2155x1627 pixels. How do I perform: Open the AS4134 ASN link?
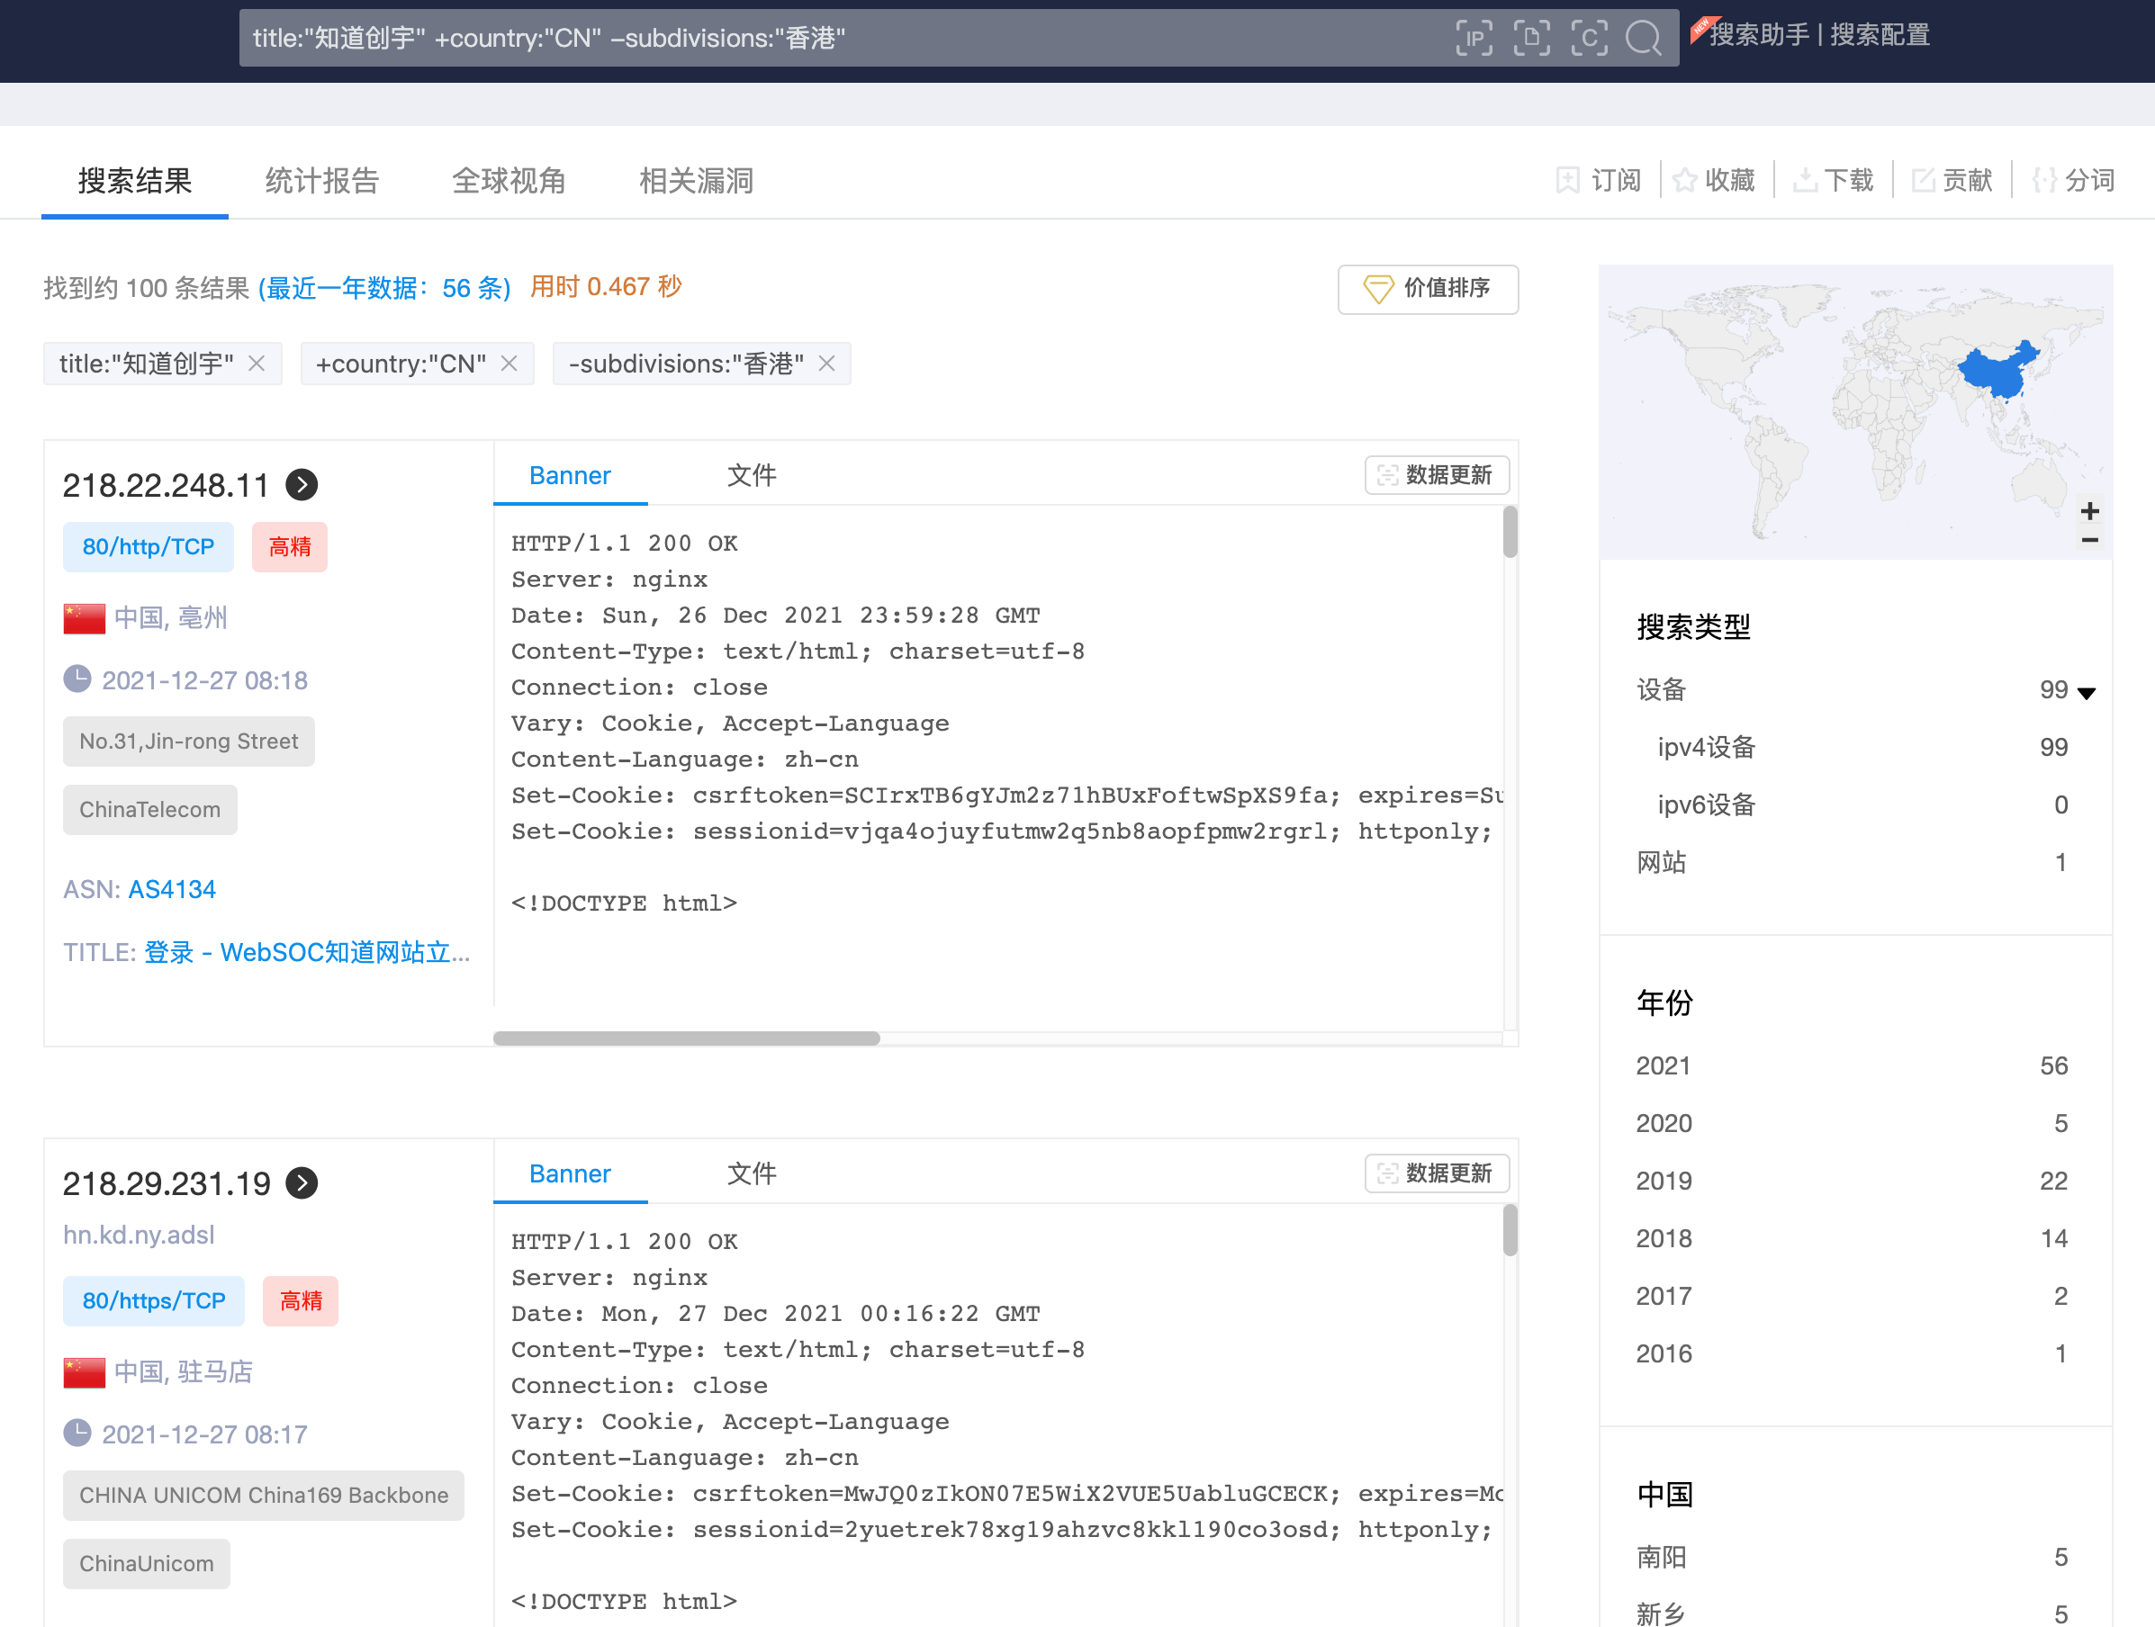tap(173, 889)
